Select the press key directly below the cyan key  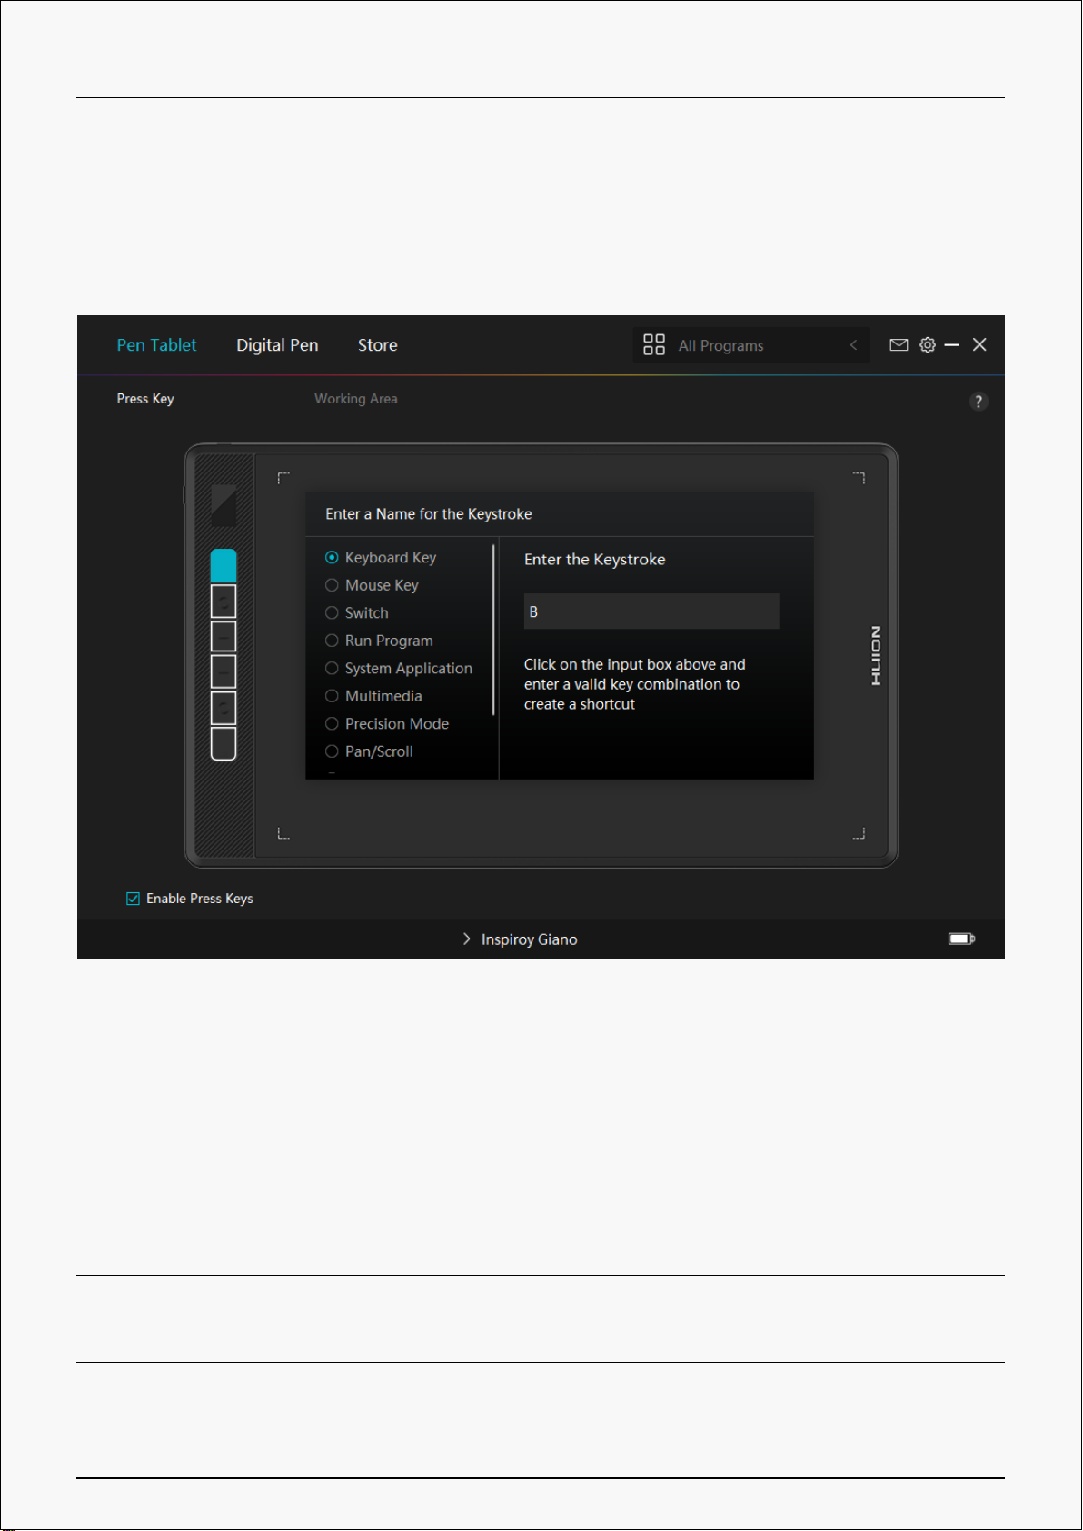(224, 601)
